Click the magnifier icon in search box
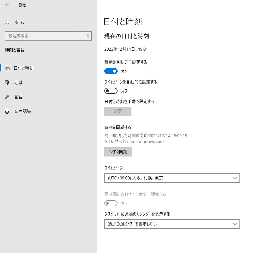The height and width of the screenshot is (253, 268). 87,36
